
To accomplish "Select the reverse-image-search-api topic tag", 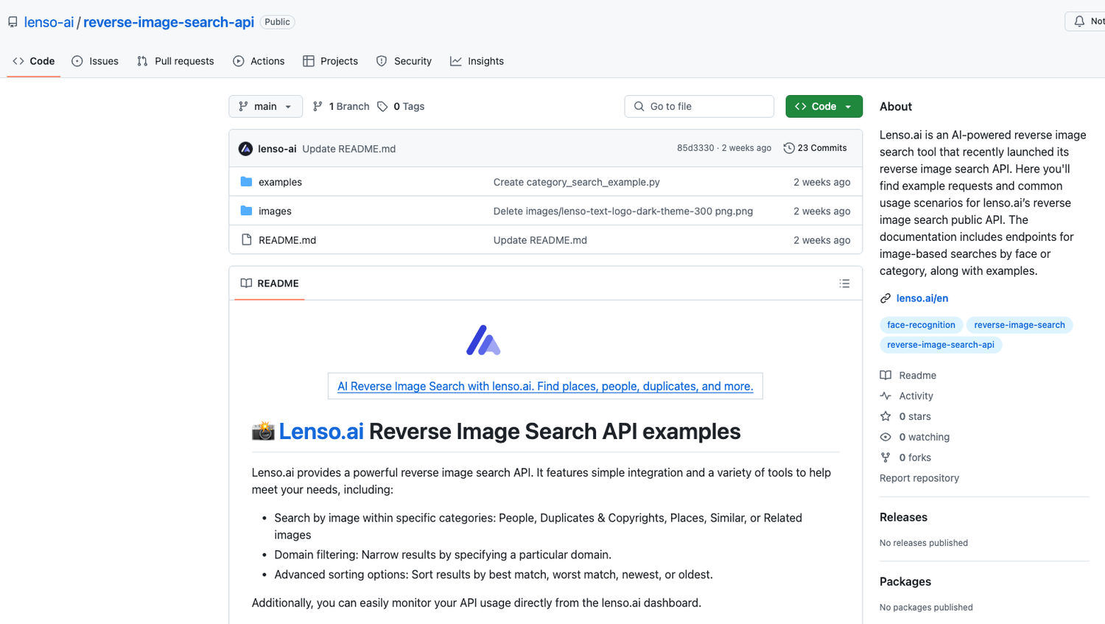I will 941,345.
